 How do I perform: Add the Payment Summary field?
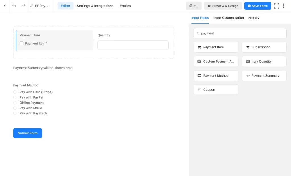click(x=264, y=75)
